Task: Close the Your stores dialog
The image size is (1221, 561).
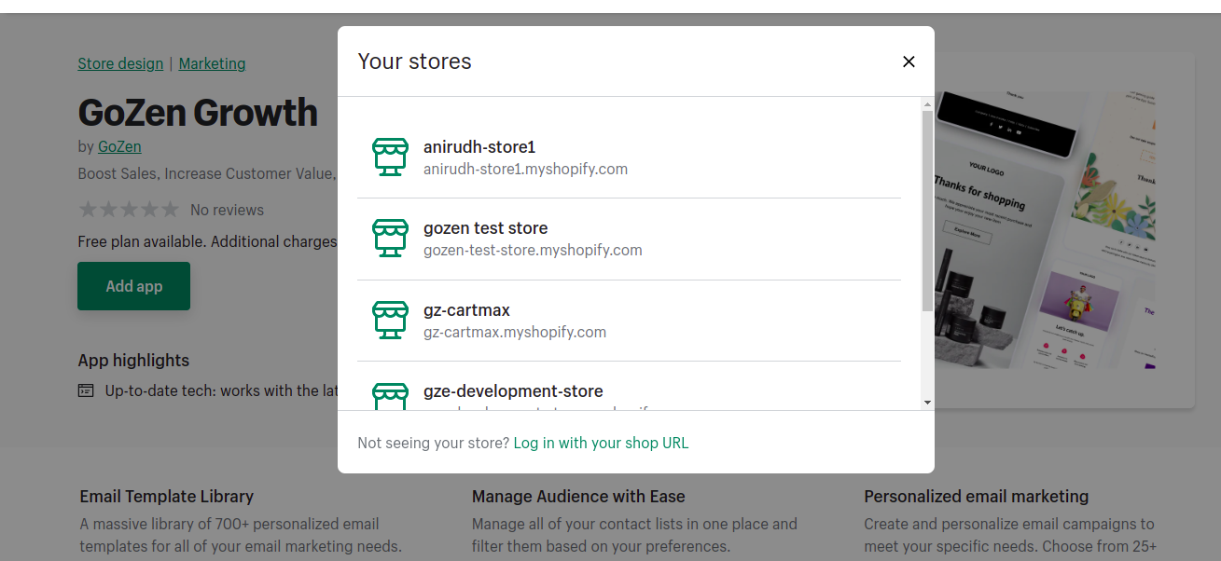Action: [909, 62]
